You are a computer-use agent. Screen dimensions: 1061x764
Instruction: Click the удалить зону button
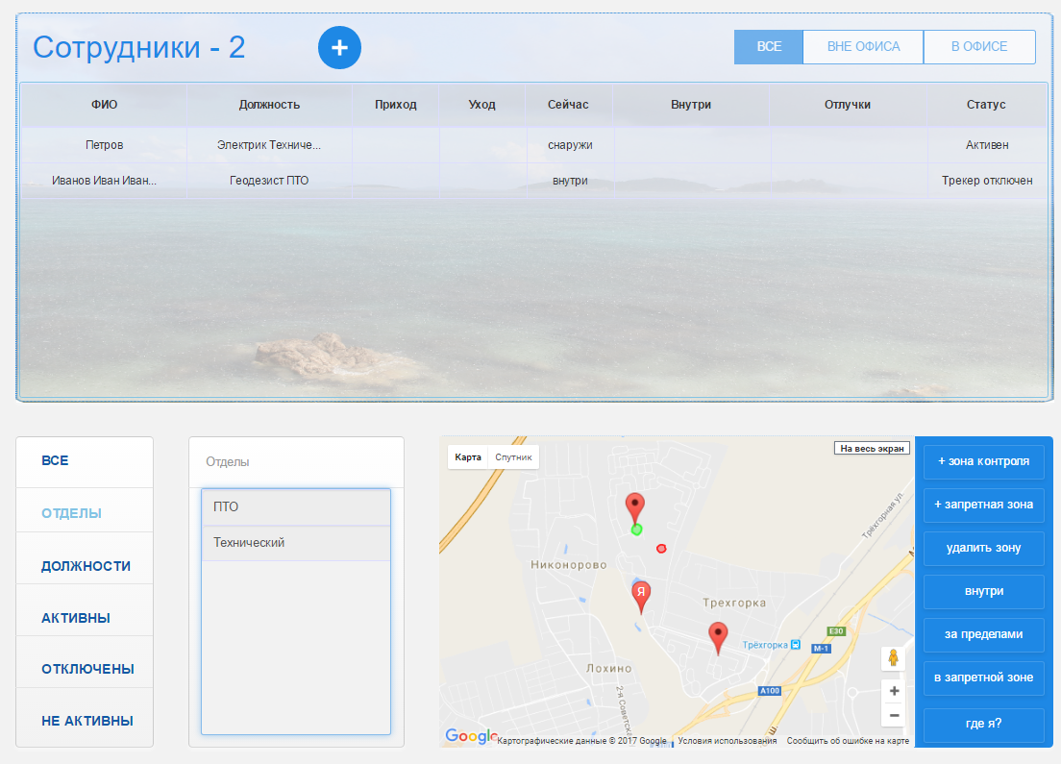point(983,548)
